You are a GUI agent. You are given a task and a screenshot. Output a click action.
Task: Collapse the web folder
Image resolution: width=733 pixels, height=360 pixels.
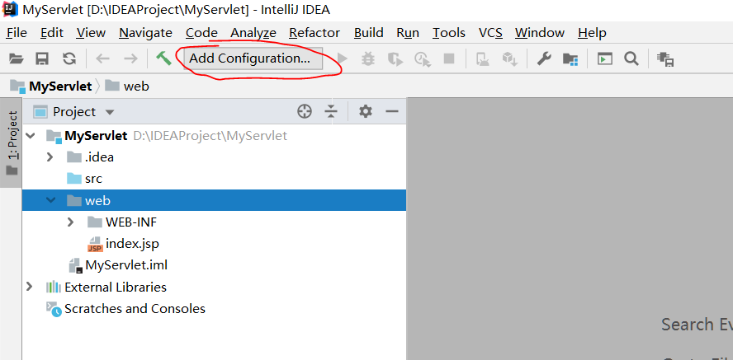click(50, 200)
